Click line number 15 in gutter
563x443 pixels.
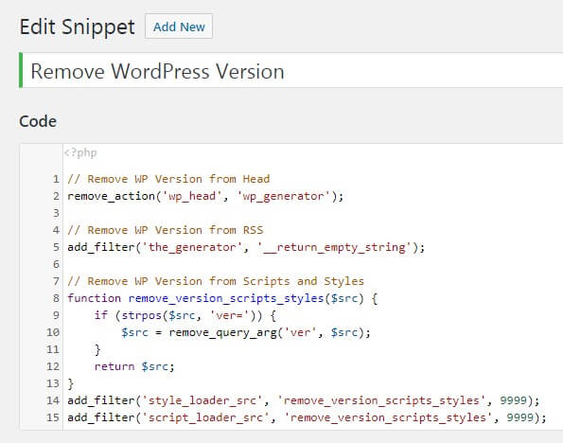point(53,417)
